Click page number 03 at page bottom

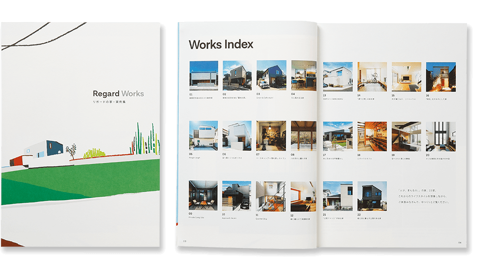(185, 241)
